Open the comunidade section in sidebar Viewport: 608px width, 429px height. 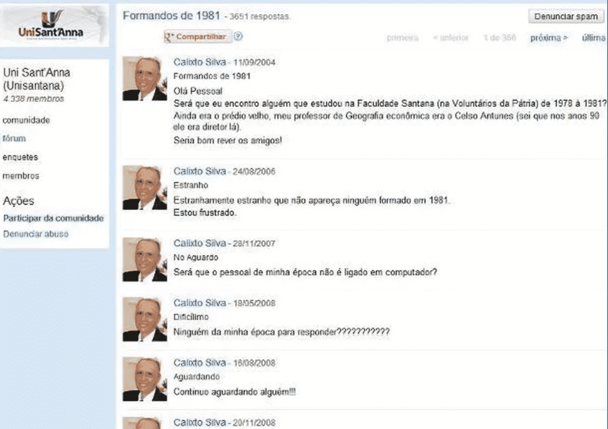click(26, 120)
